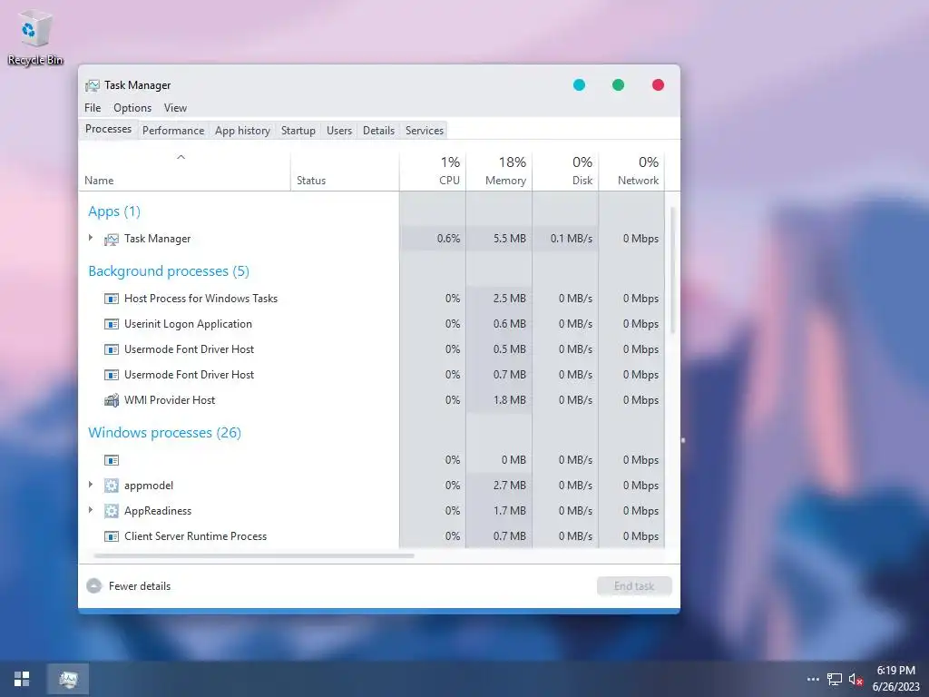Click the End task button
The width and height of the screenshot is (929, 697).
634,586
